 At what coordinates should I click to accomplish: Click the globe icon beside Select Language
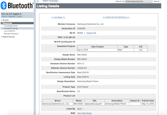click(x=38, y=1)
